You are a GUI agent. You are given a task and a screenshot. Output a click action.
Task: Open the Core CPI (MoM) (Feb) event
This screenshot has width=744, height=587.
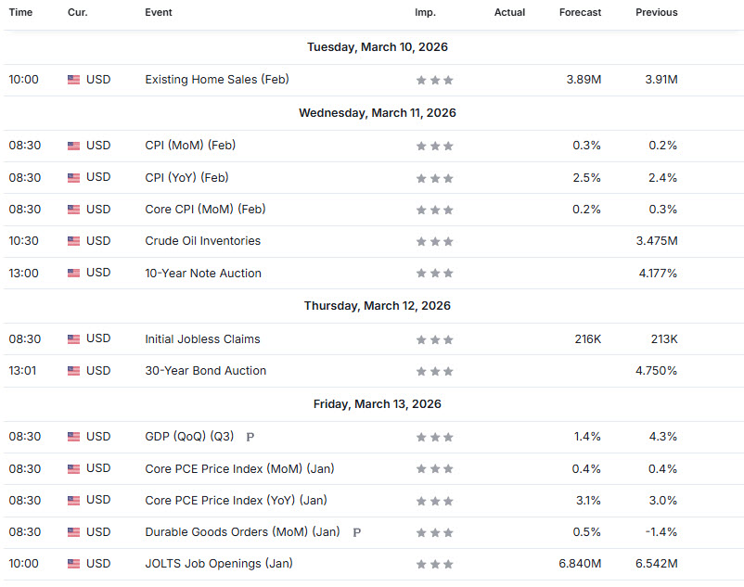(205, 210)
